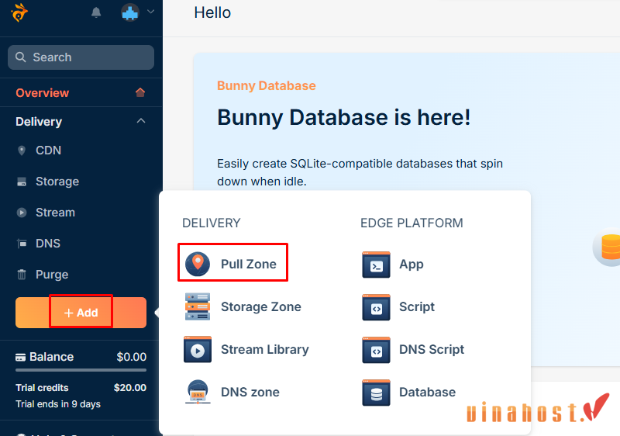Image resolution: width=620 pixels, height=436 pixels.
Task: Click the bunny.net logo icon
Action: [x=19, y=12]
